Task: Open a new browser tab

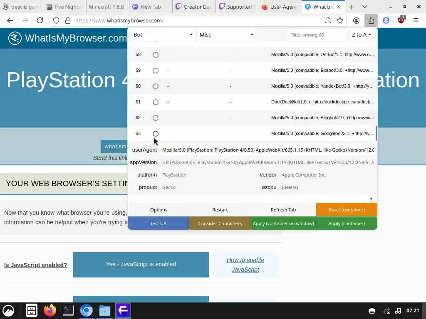Action: 352,7
